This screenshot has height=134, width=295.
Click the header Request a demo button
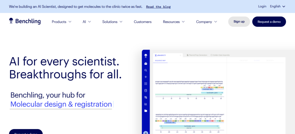pos(269,22)
